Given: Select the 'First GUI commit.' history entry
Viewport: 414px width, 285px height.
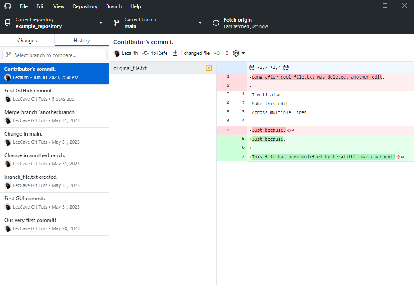Looking at the screenshot, I should tap(54, 203).
